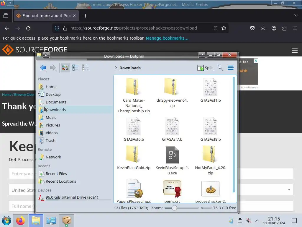
Task: Close the SourceForge advertisement
Action: coord(256,61)
